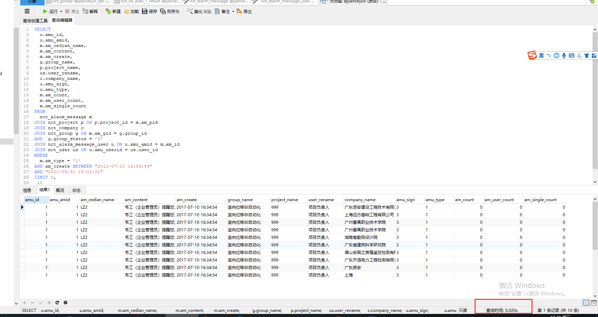This screenshot has height=317, width=598.
Task: Beautify the SQL with 美化 SQL
Action: pos(200,11)
